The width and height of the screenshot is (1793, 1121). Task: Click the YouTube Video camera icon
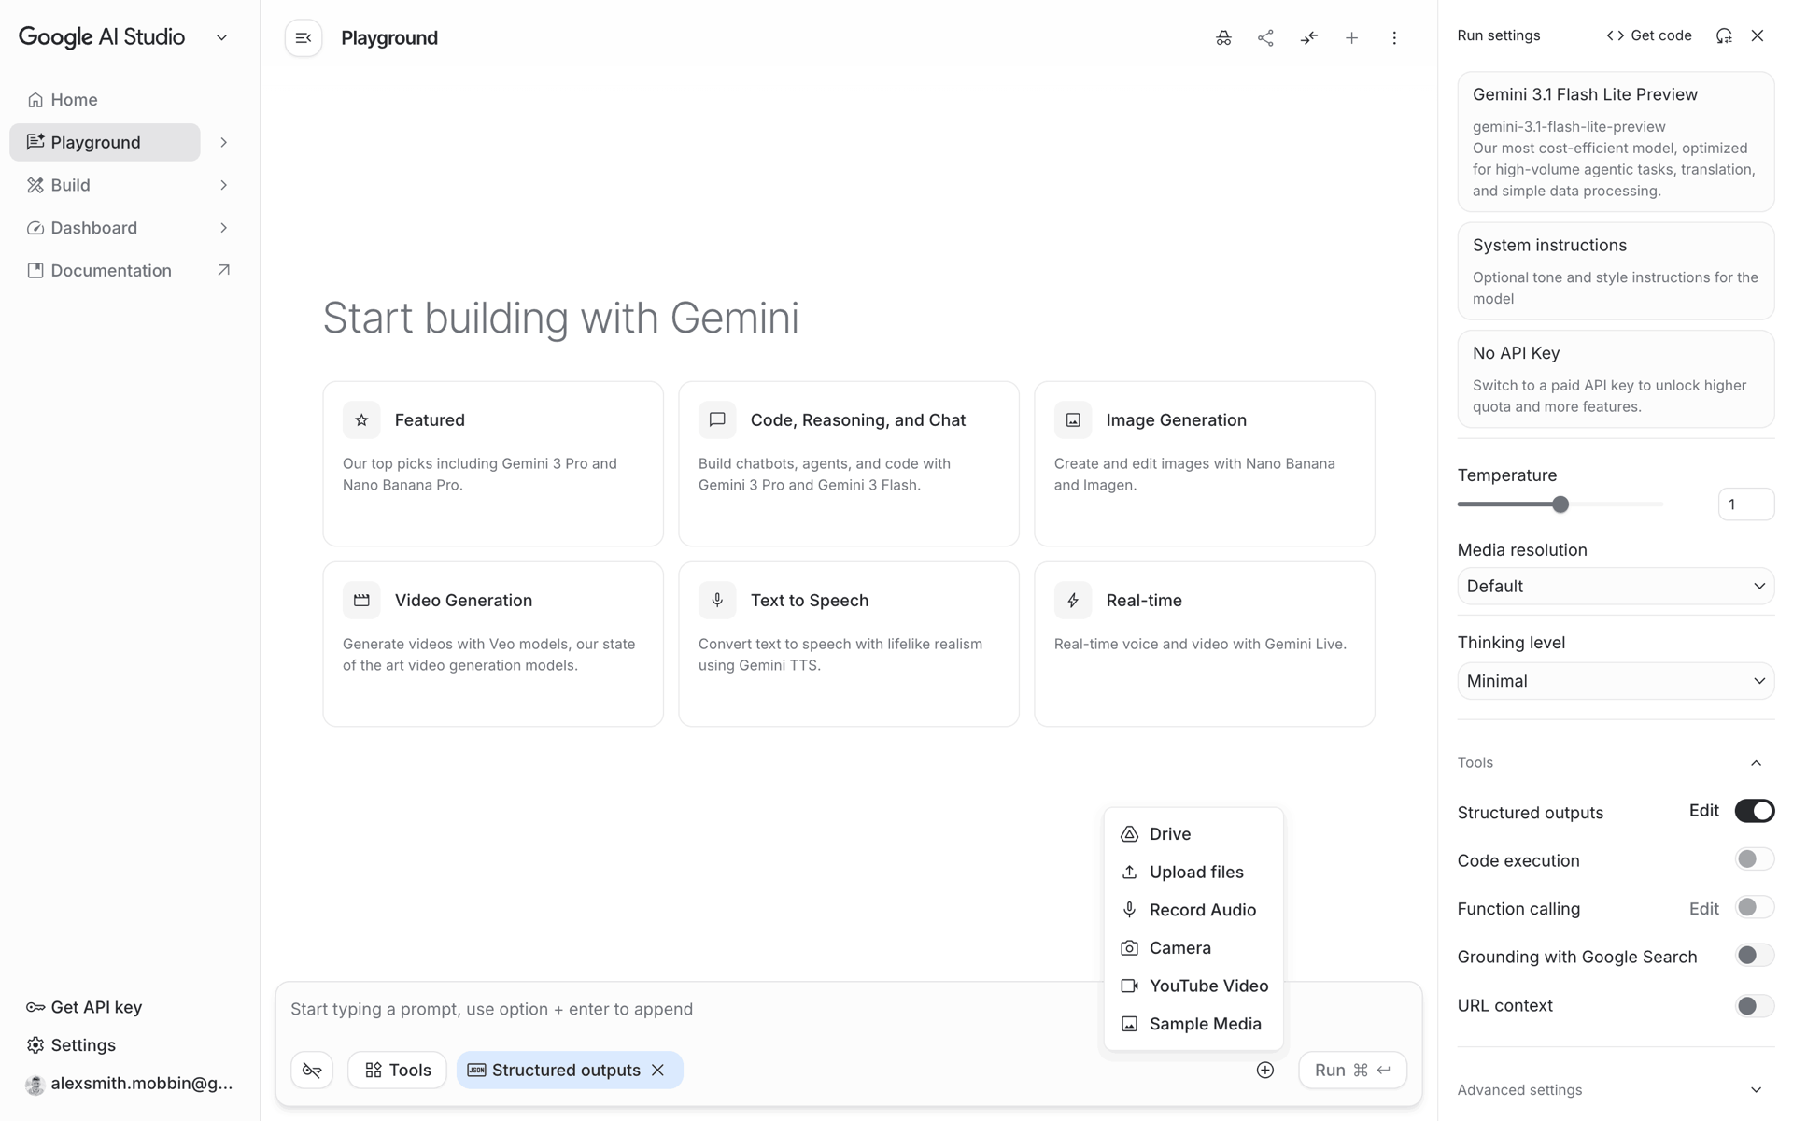[x=1129, y=986]
